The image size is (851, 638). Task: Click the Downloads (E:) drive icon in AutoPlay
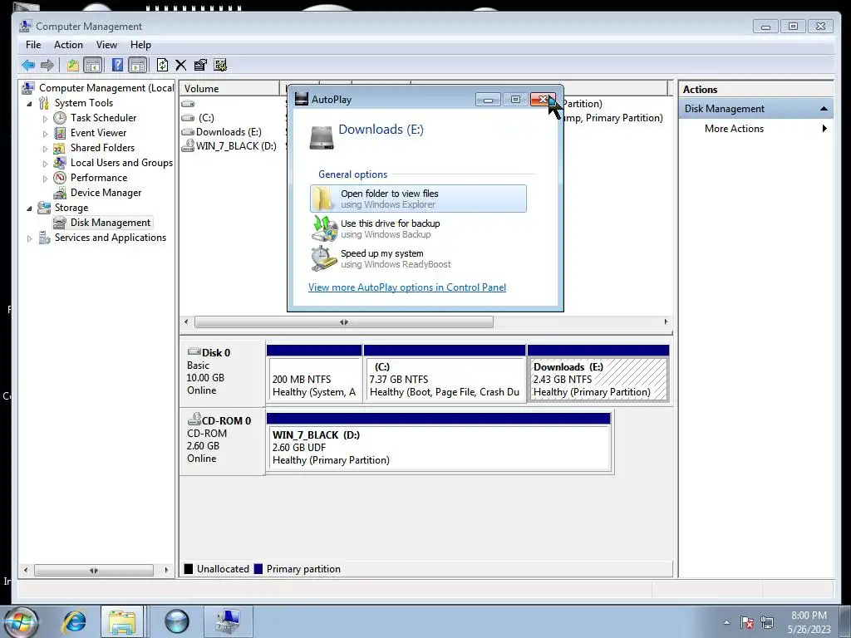[x=322, y=137]
